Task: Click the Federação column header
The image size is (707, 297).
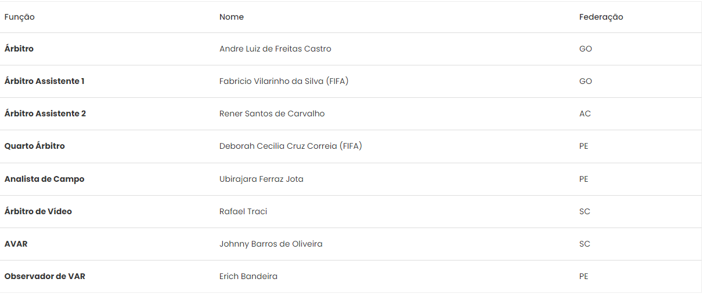Action: (601, 17)
